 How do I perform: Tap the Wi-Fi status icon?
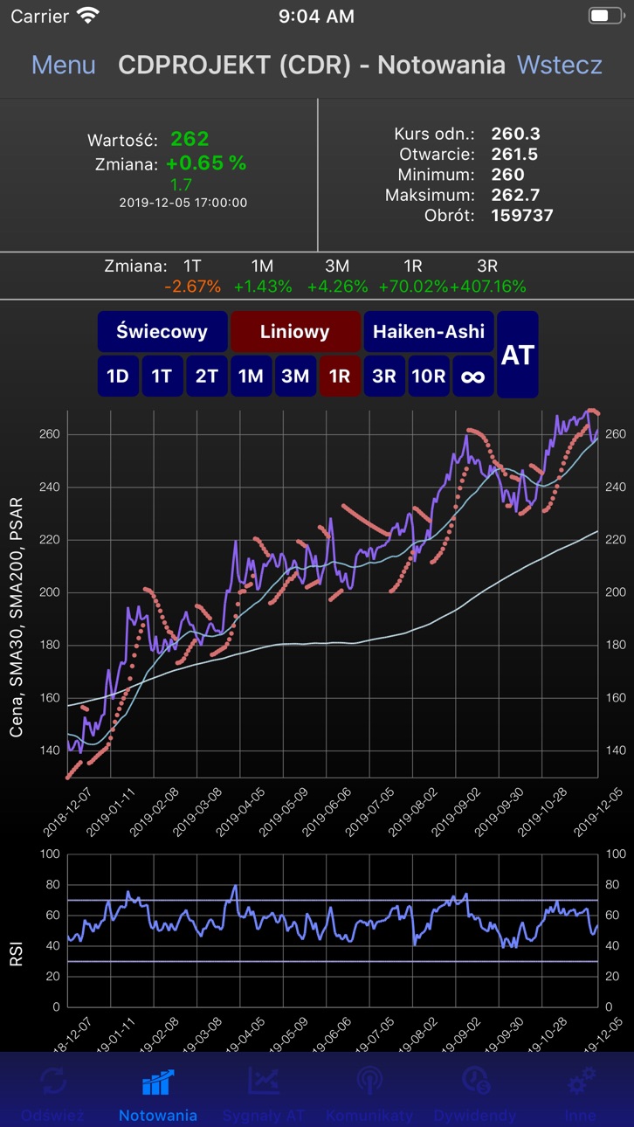tap(88, 16)
